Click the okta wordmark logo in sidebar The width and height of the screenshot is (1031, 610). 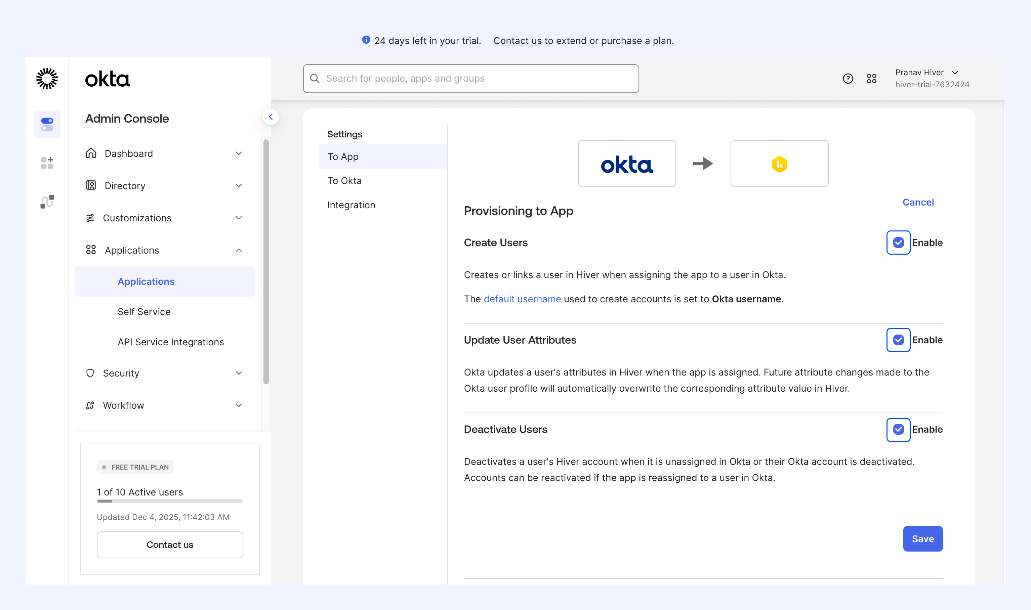(107, 79)
